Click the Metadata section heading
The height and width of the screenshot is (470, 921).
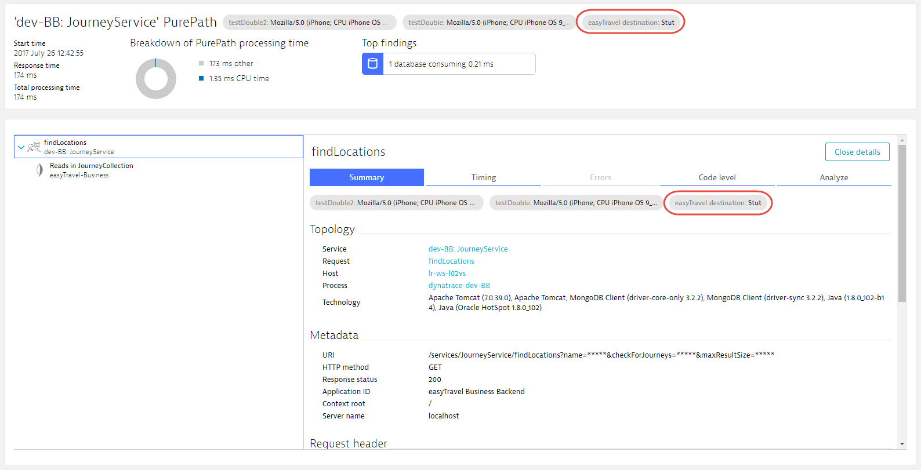click(334, 335)
